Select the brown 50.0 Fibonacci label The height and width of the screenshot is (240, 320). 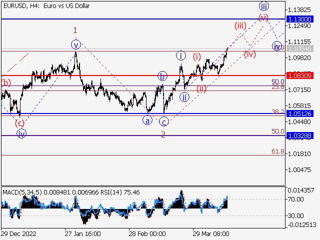[278, 131]
